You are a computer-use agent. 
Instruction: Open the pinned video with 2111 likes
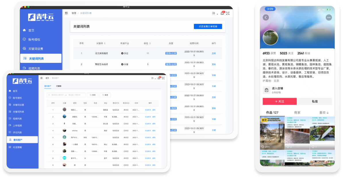pos(272,133)
